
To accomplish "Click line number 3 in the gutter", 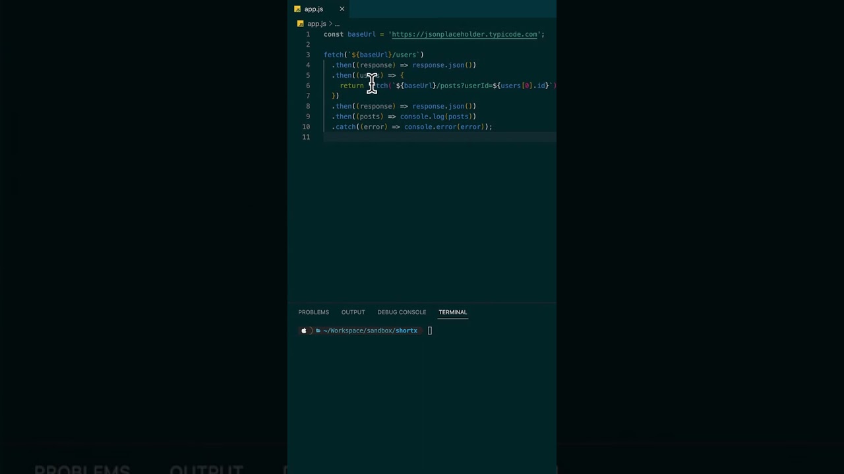I will (308, 55).
